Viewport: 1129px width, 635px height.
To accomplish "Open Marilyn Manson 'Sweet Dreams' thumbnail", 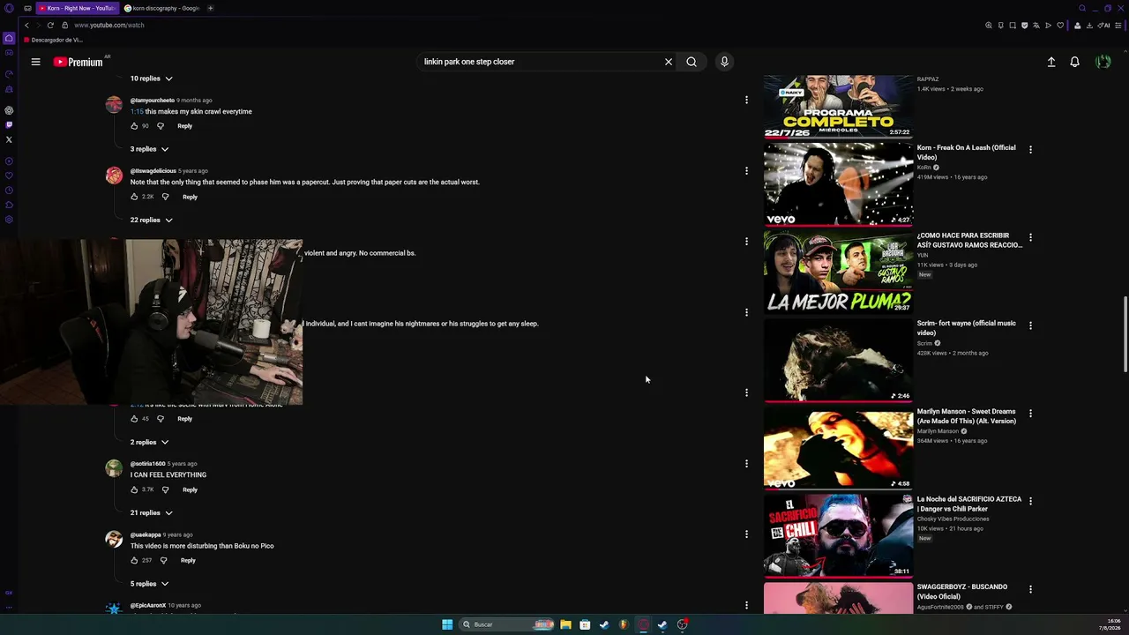I will [x=839, y=448].
